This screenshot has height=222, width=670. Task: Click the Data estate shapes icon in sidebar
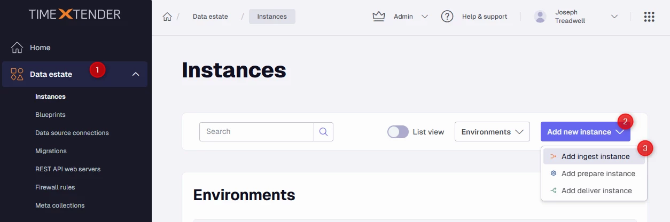17,74
